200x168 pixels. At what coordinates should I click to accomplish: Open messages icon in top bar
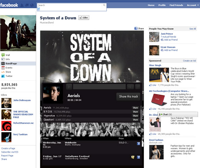click(x=27, y=5)
